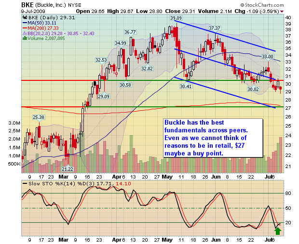This screenshot has height=244, width=299.
Task: Click the Buckle fundamentals annotation text box
Action: click(x=213, y=138)
